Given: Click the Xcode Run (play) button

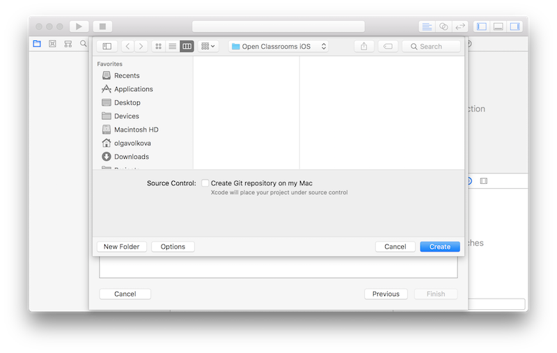Looking at the screenshot, I should click(x=79, y=26).
